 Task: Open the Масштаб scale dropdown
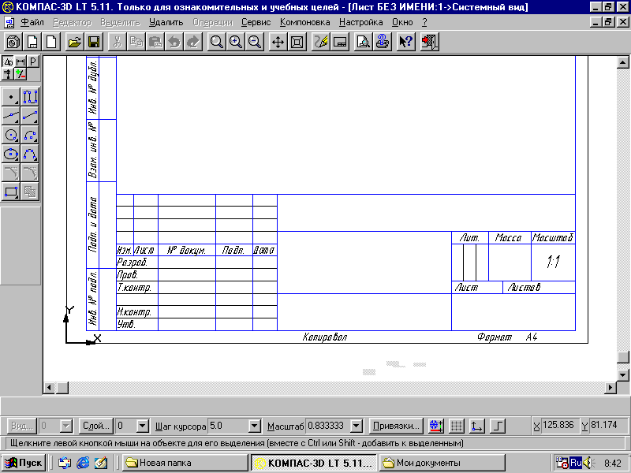click(357, 426)
